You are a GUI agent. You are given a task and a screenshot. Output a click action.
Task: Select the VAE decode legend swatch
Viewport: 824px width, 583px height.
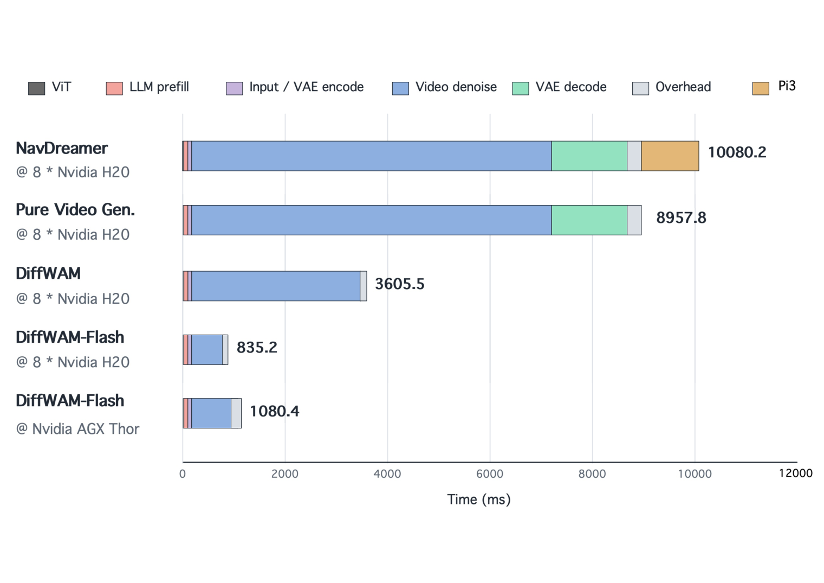[x=521, y=88]
